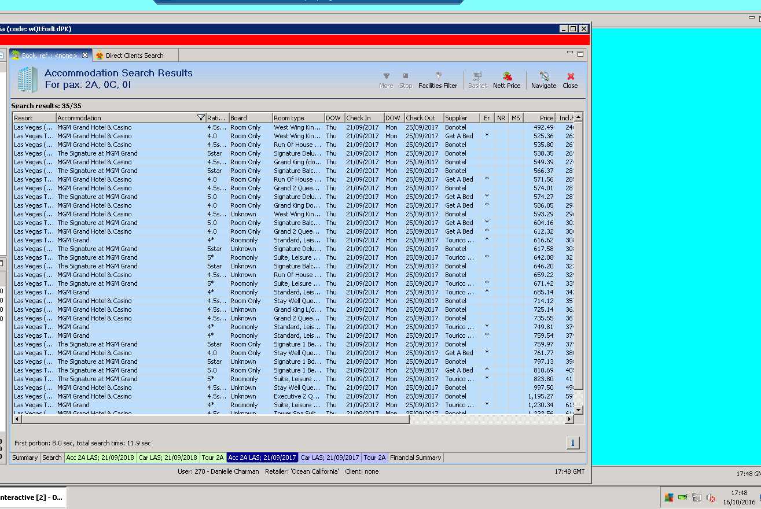The height and width of the screenshot is (509, 761).
Task: Sort by the Rati... column header
Action: point(218,118)
